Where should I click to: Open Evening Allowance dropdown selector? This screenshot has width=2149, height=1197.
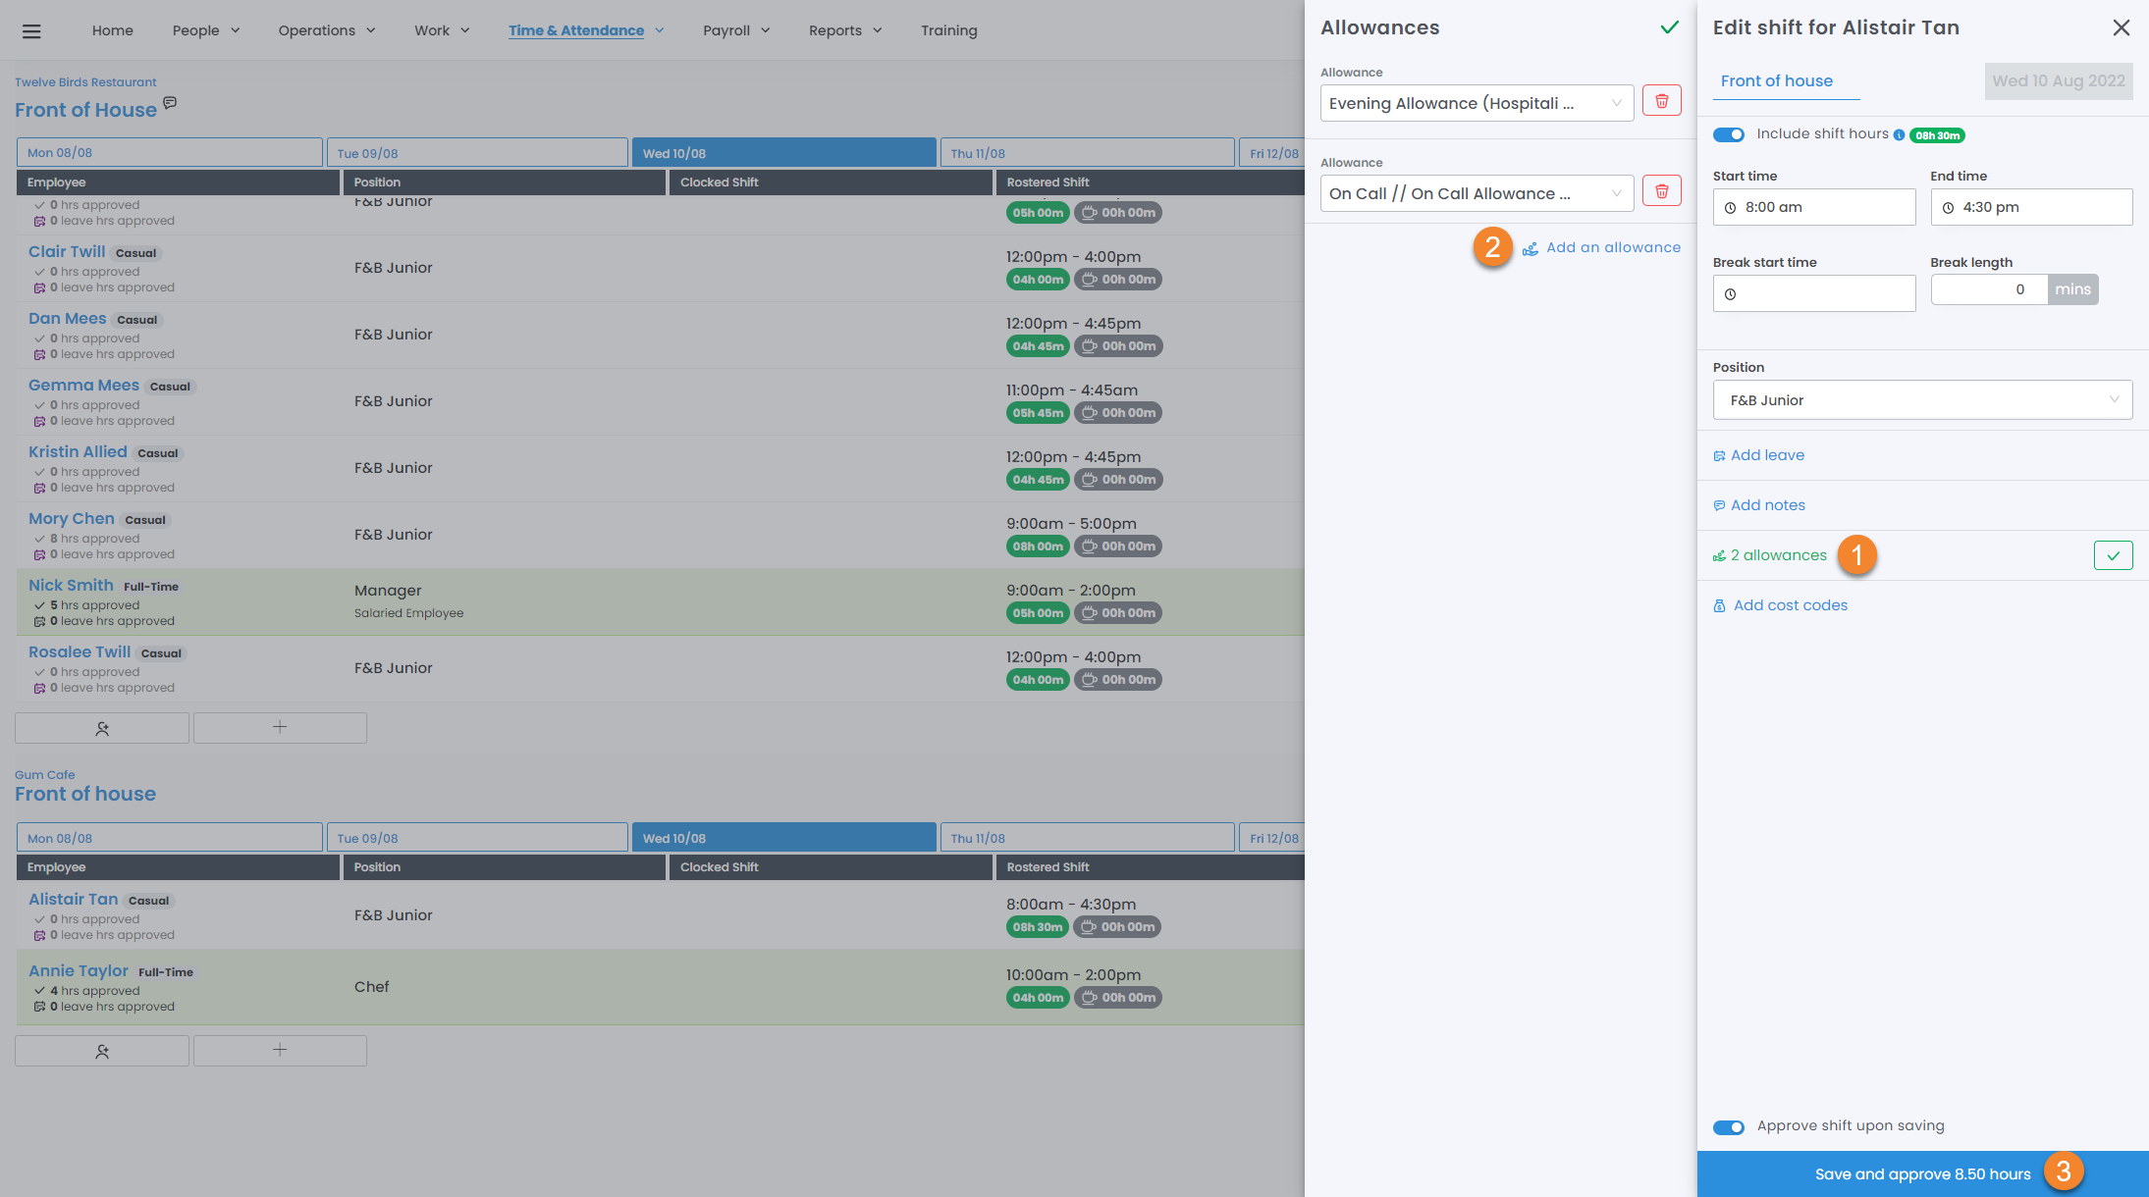click(x=1476, y=103)
